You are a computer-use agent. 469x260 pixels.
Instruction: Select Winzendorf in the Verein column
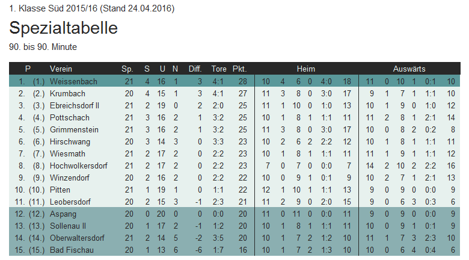pos(70,178)
